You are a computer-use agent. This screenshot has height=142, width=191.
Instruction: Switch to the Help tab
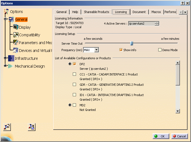click(75, 12)
